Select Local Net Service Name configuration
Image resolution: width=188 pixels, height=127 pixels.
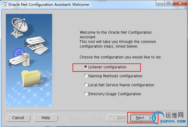119,85
